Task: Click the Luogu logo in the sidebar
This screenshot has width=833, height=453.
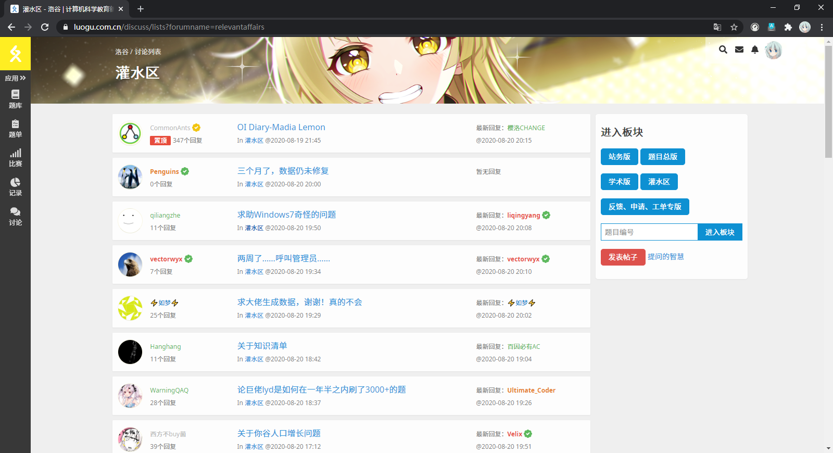Action: click(15, 54)
